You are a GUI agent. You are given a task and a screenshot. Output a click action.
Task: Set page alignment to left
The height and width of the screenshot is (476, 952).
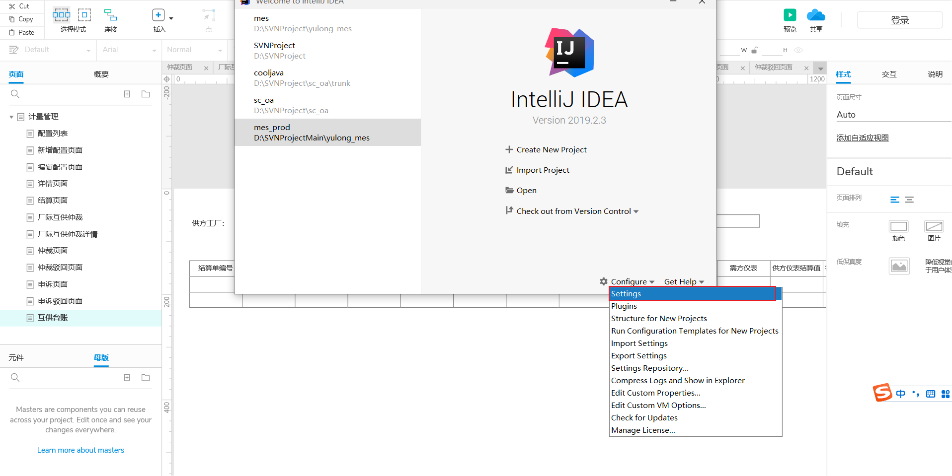(895, 200)
